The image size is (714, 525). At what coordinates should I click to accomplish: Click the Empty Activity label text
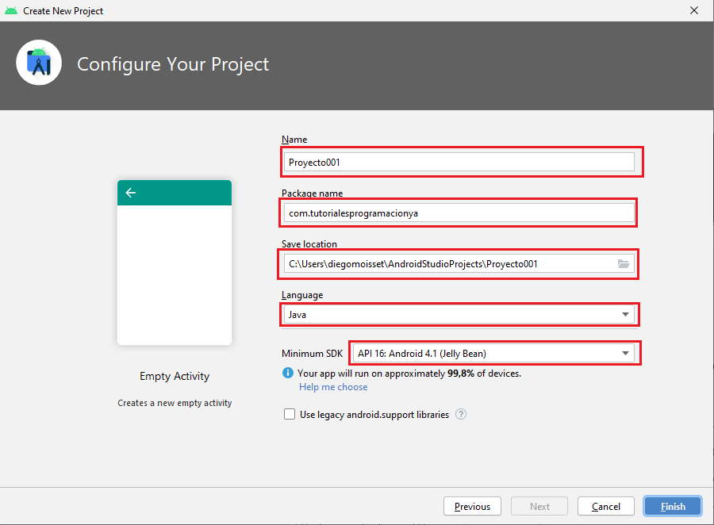[175, 376]
